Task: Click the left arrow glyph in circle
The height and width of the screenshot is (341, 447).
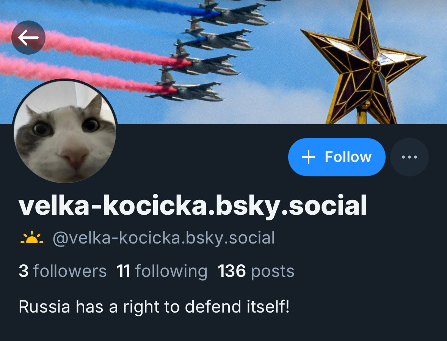Action: point(28,37)
